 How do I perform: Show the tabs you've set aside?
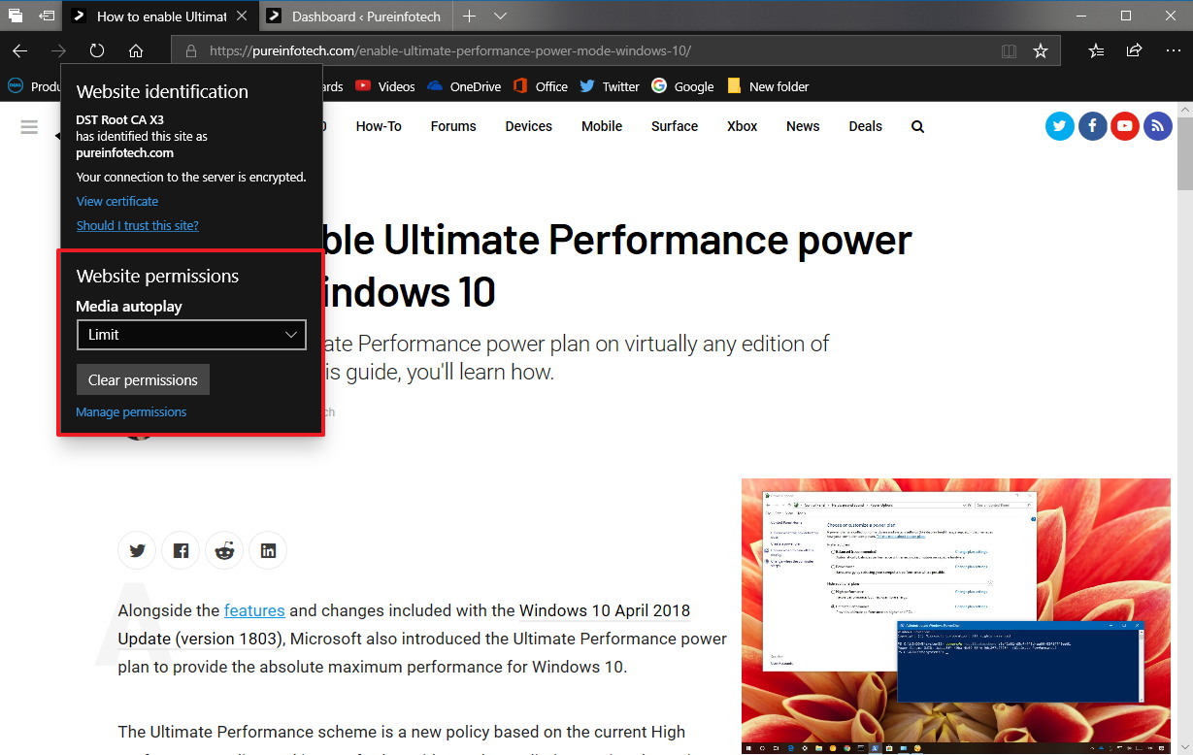pyautogui.click(x=16, y=16)
